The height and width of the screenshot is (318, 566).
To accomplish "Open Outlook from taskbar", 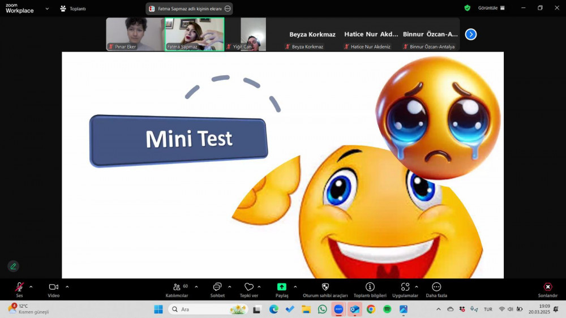I will pyautogui.click(x=354, y=310).
